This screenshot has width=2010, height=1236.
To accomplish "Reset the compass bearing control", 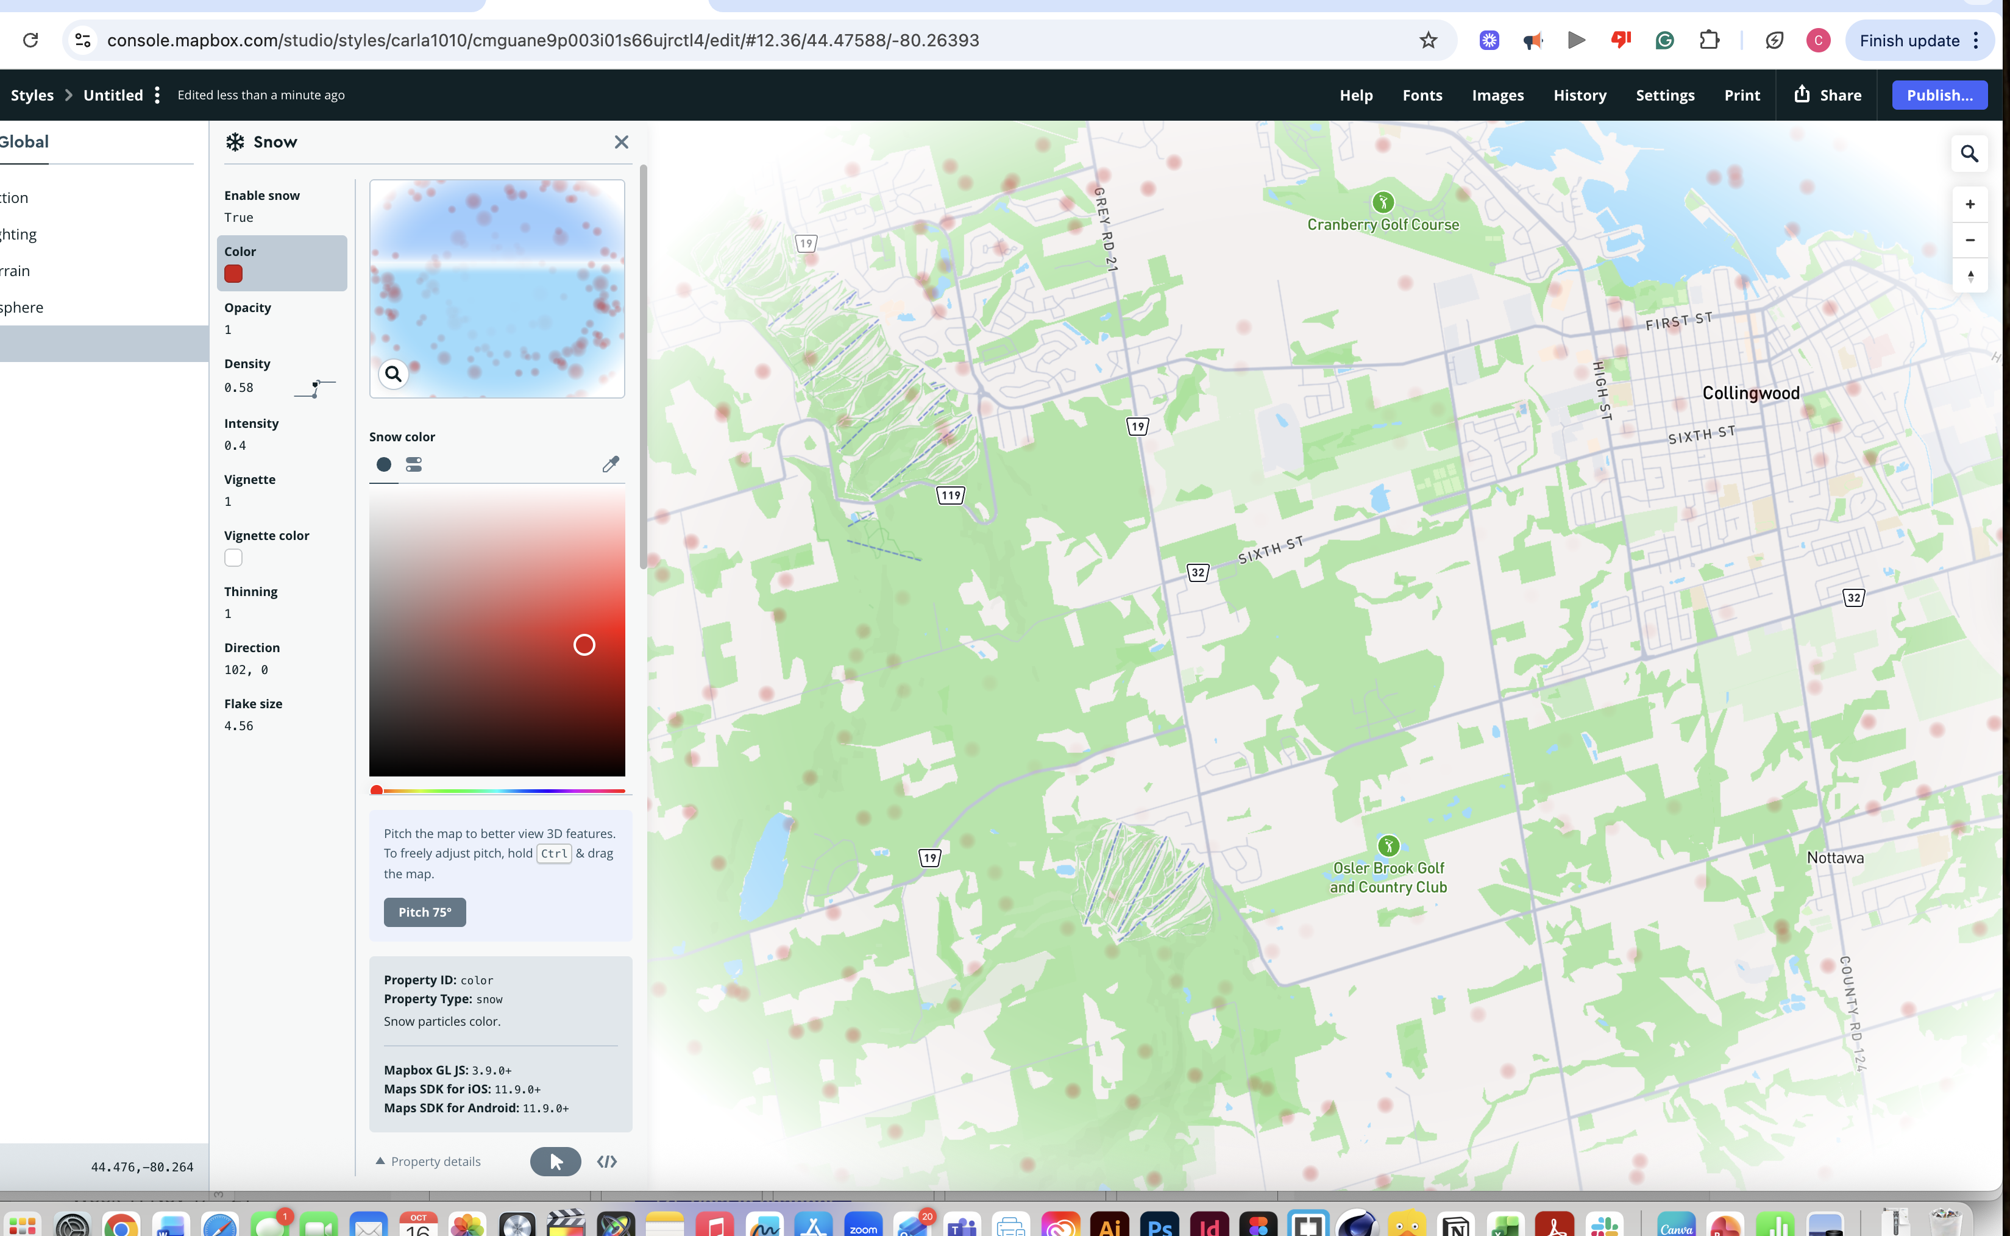I will [x=1971, y=275].
